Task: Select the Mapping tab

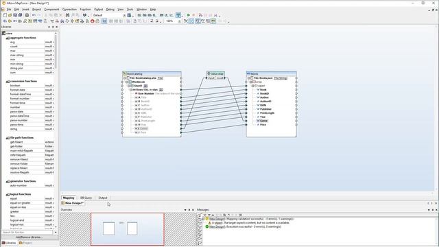Action: point(69,198)
